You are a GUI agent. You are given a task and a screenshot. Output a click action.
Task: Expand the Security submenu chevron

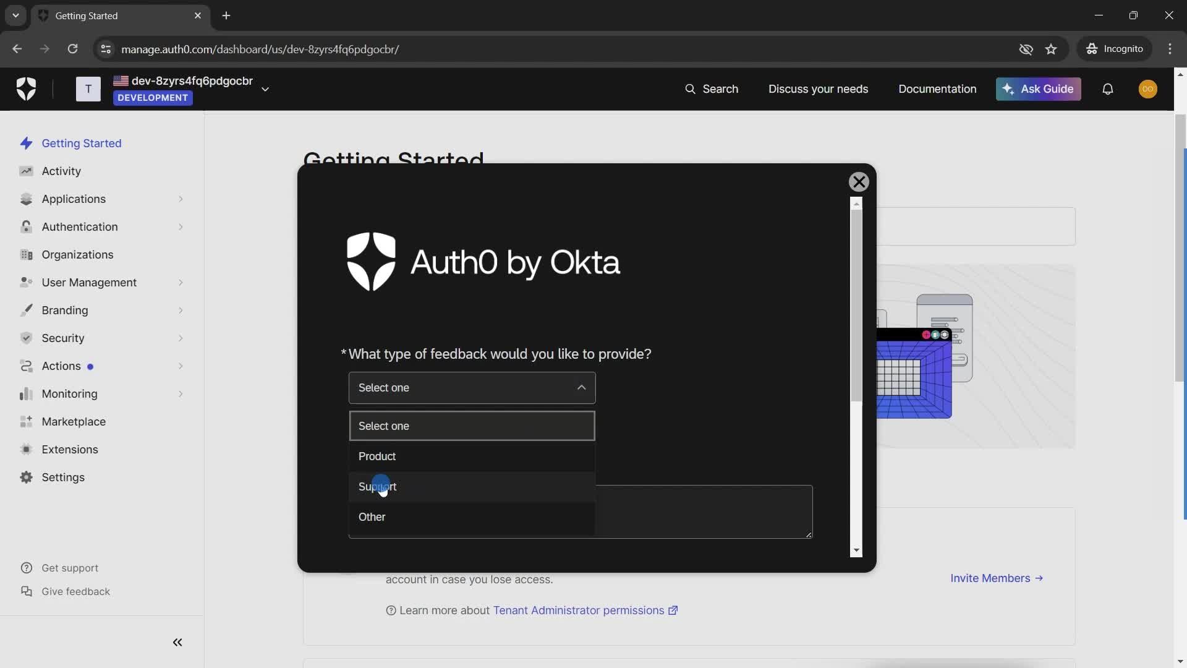tap(181, 338)
